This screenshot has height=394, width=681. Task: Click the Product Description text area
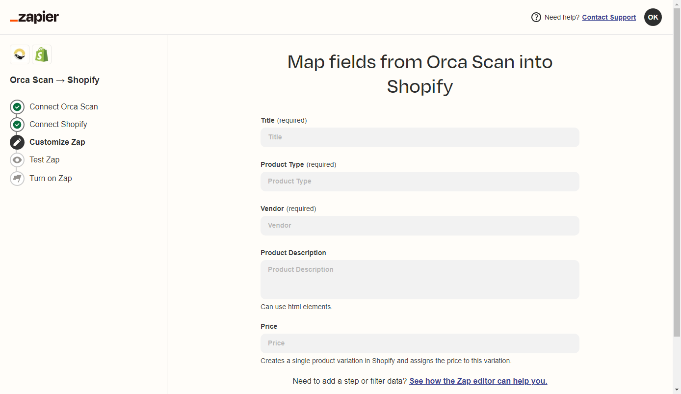tap(419, 280)
